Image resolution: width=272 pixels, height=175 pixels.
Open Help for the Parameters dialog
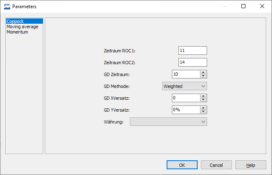pyautogui.click(x=251, y=165)
